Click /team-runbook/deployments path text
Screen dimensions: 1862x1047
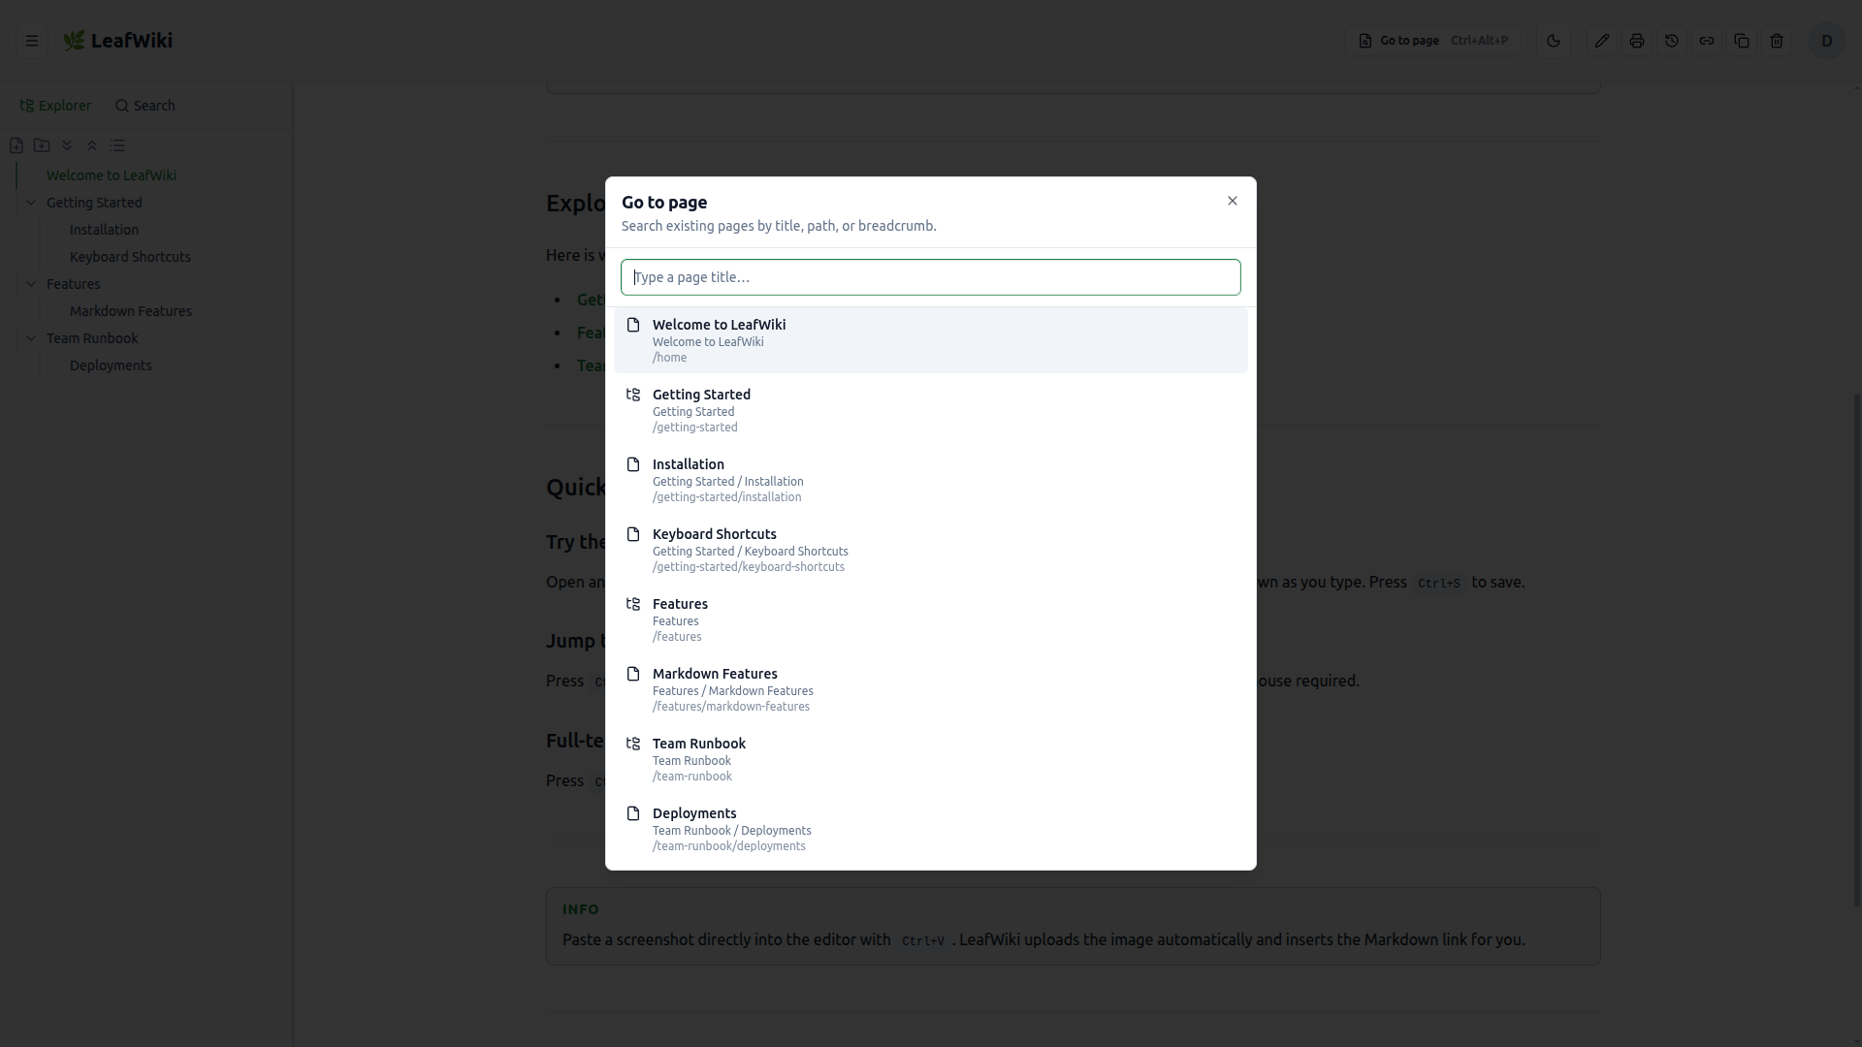click(x=729, y=846)
